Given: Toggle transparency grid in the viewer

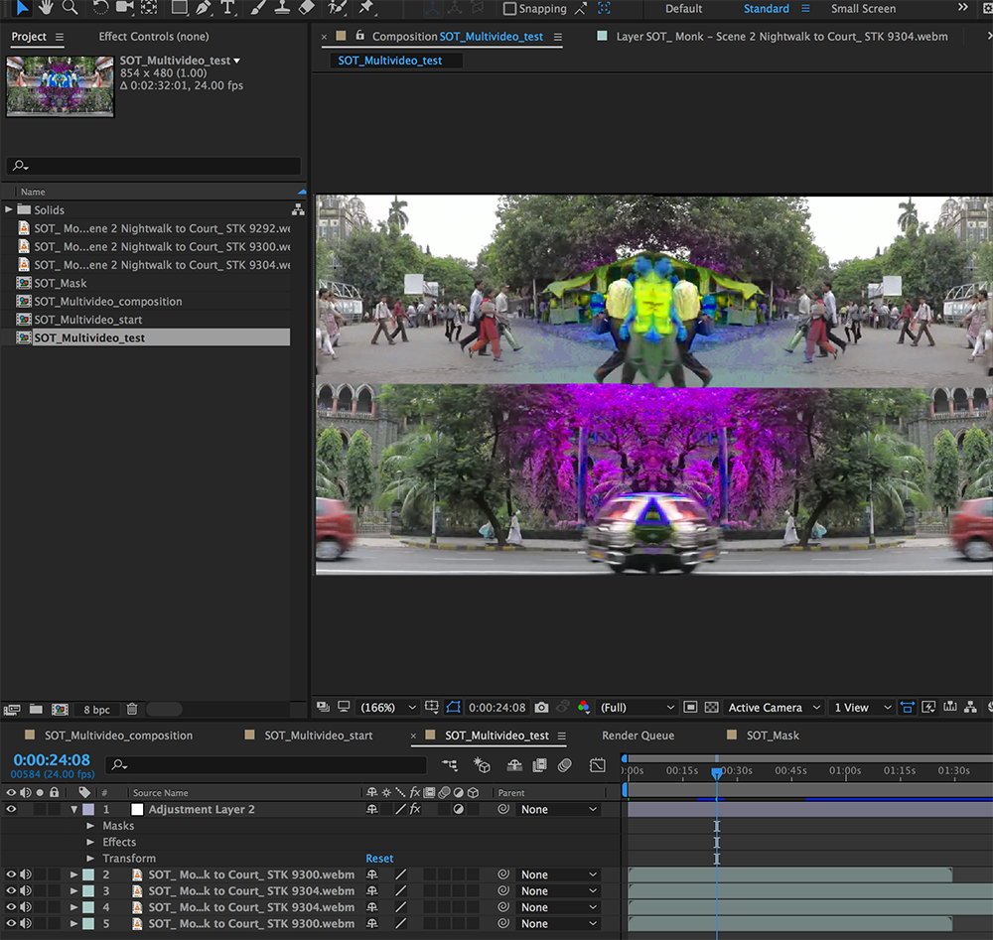Looking at the screenshot, I should pyautogui.click(x=711, y=708).
